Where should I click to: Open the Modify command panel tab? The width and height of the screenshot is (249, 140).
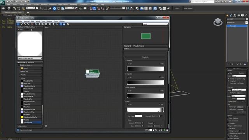[231, 16]
